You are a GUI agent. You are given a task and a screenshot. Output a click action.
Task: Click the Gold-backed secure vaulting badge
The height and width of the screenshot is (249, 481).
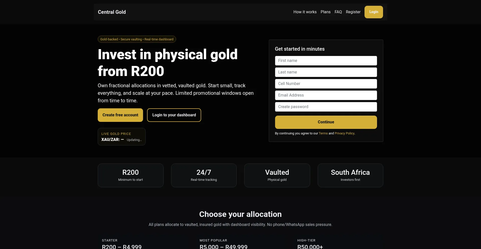pyautogui.click(x=137, y=39)
